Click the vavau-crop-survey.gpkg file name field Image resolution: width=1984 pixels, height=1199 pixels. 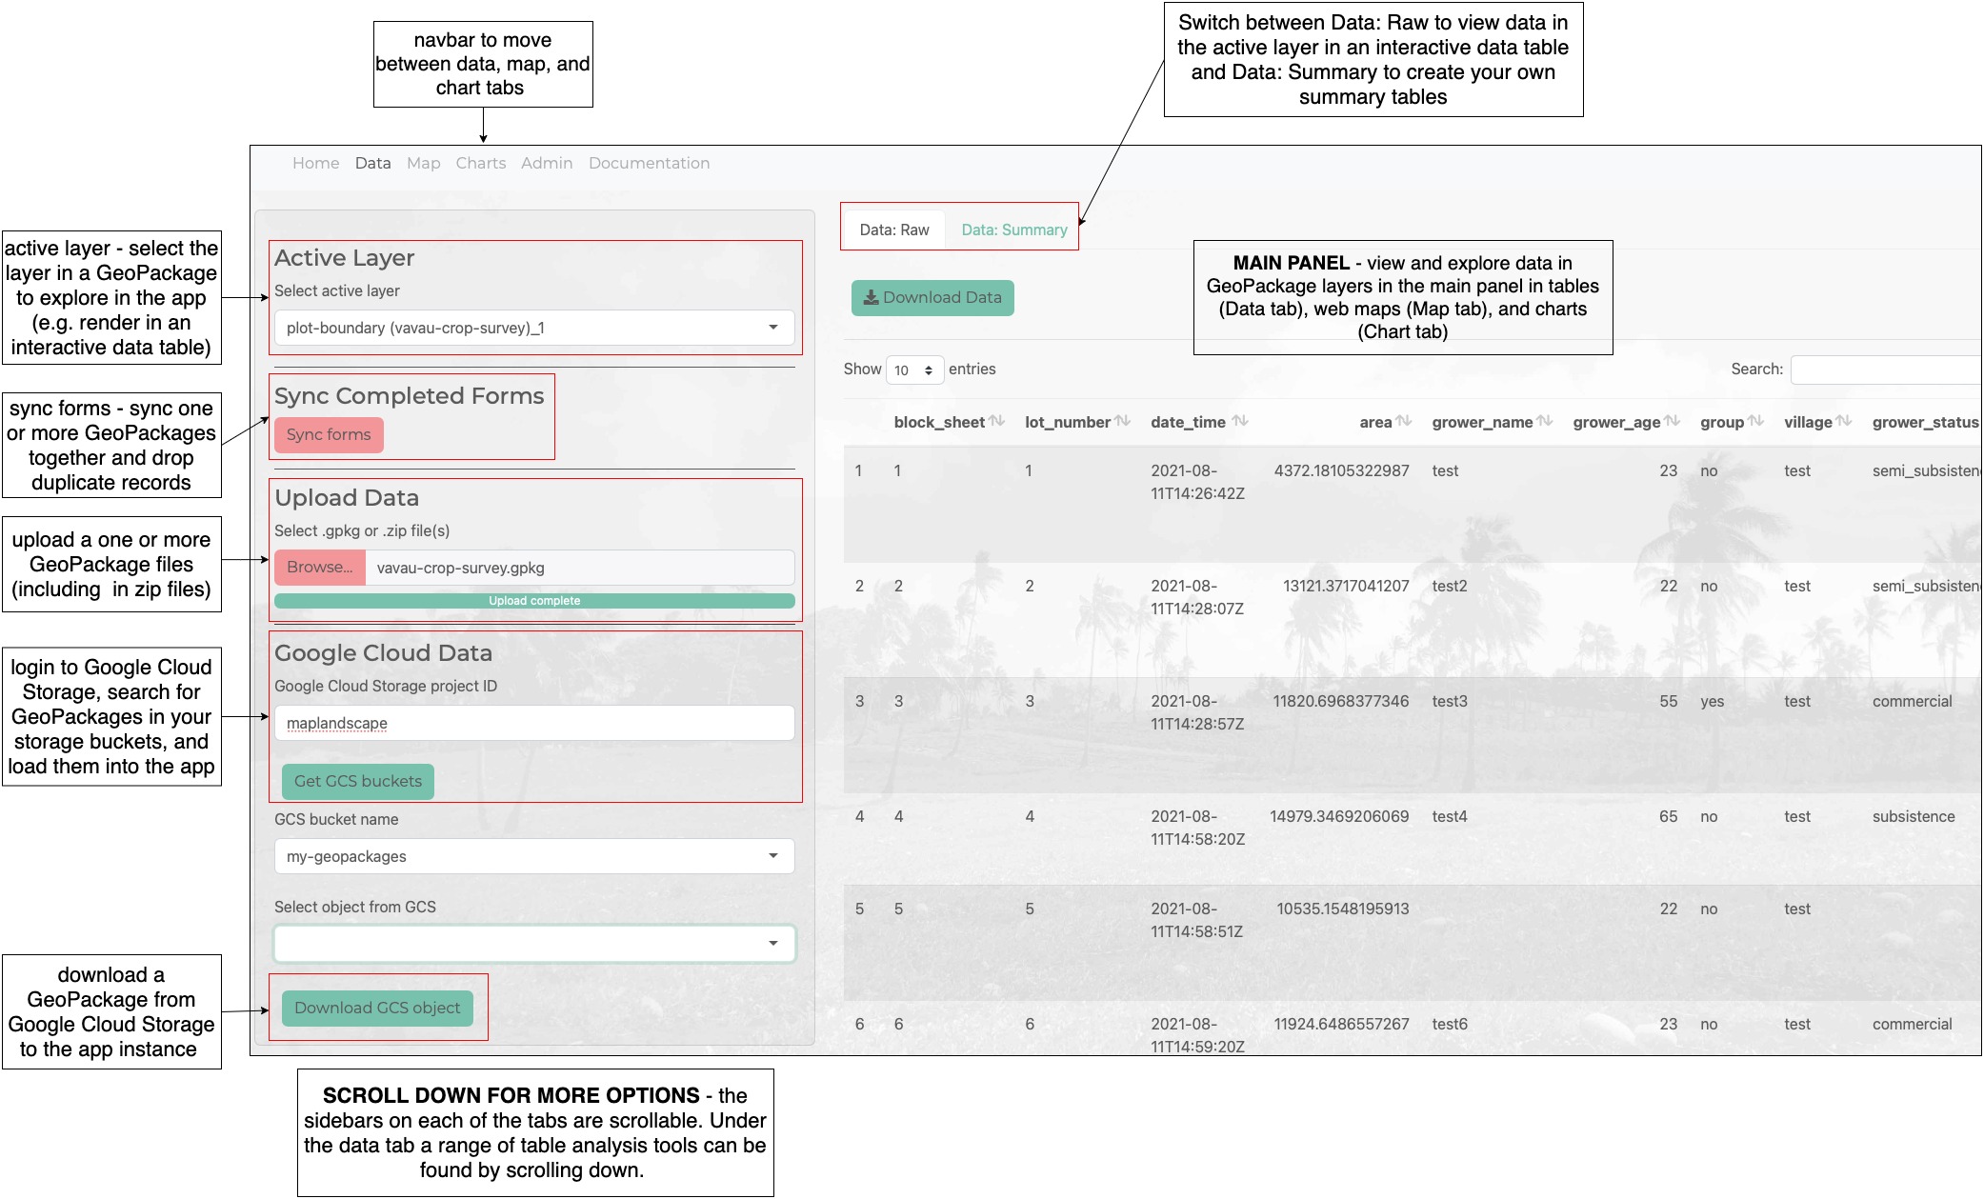click(x=580, y=568)
